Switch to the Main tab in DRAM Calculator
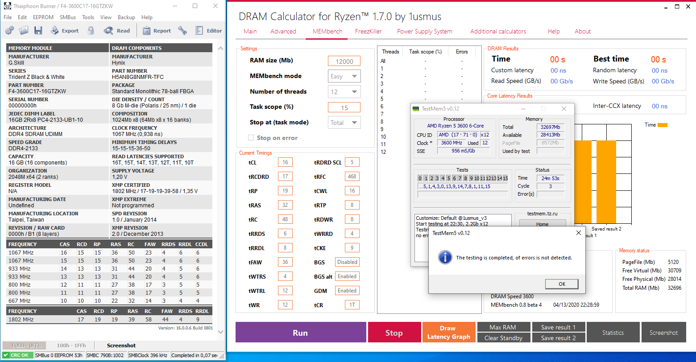Viewport: 696px width, 362px height. pyautogui.click(x=250, y=31)
